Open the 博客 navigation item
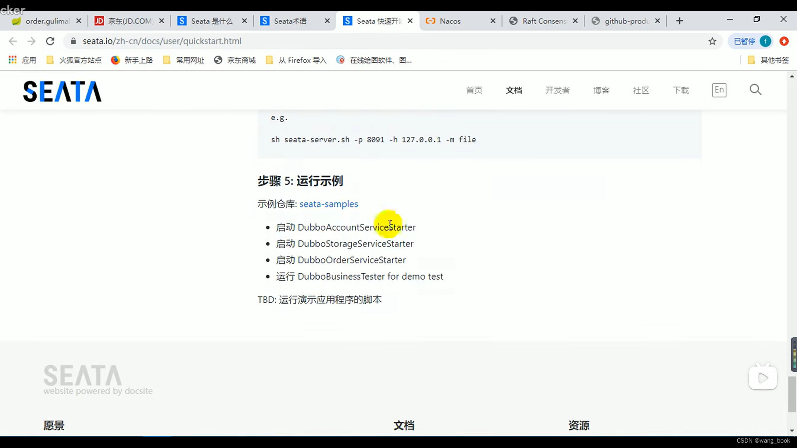The height and width of the screenshot is (448, 797). tap(601, 90)
